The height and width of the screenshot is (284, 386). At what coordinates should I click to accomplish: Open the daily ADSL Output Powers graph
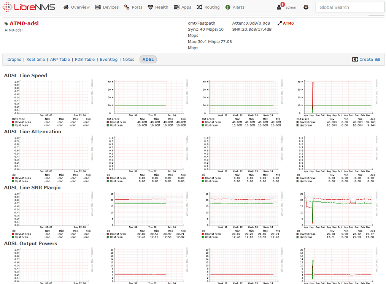pyautogui.click(x=52, y=265)
